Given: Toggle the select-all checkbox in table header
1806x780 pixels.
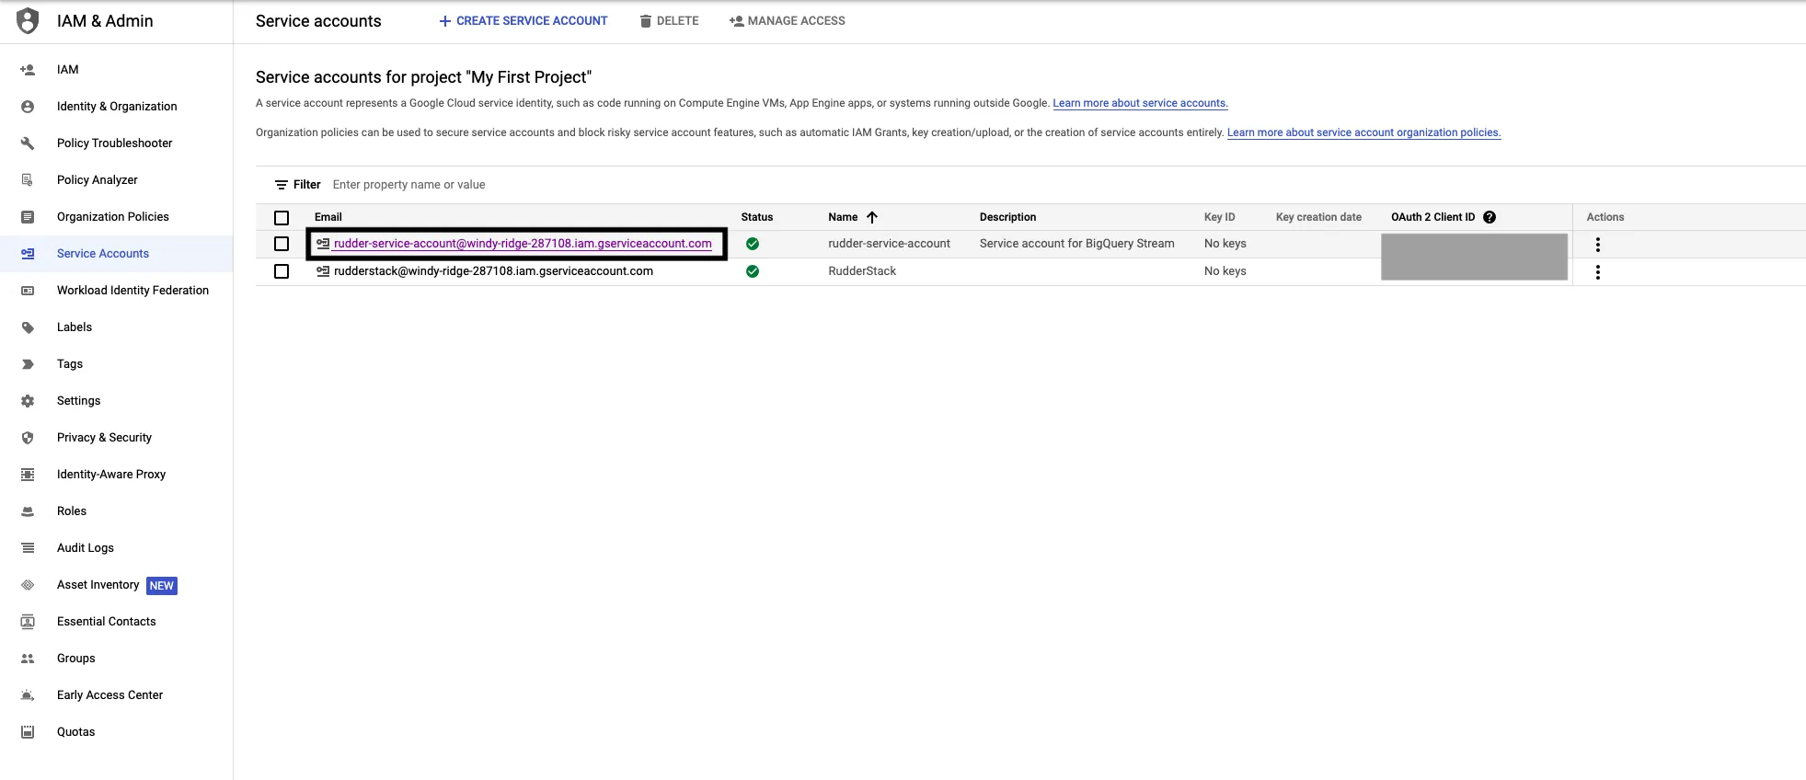Looking at the screenshot, I should click(282, 218).
